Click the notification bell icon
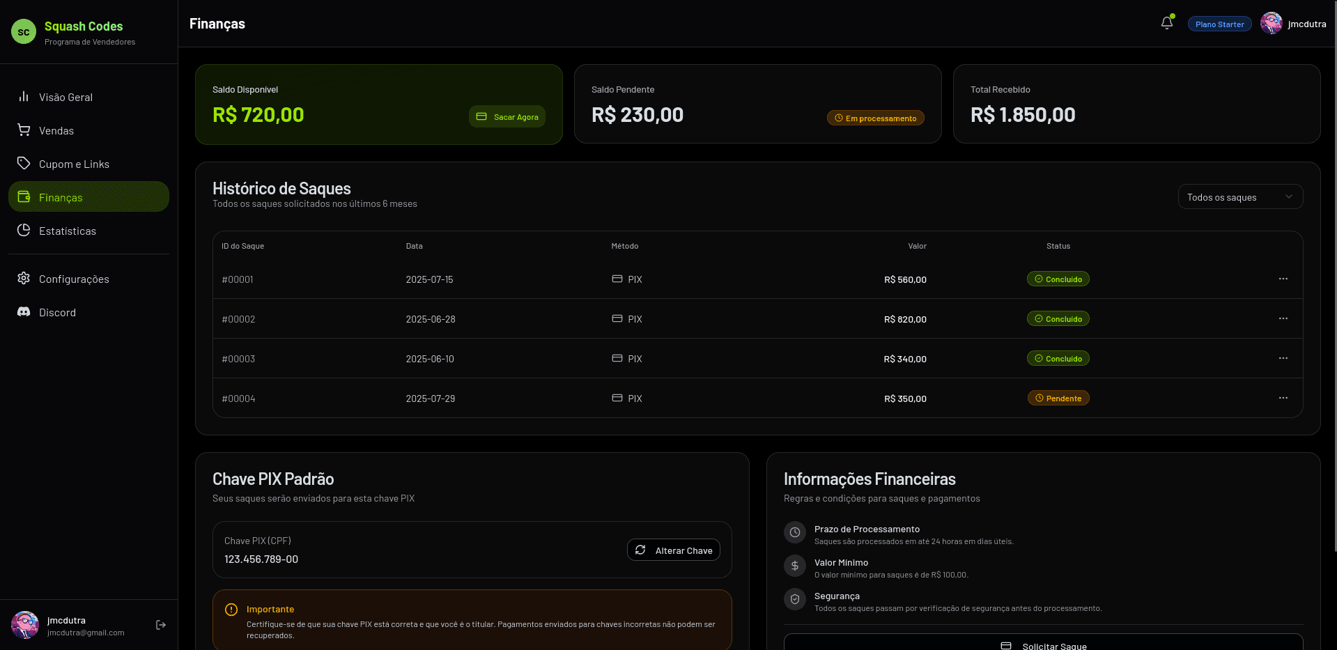Viewport: 1337px width, 650px height. (x=1166, y=23)
